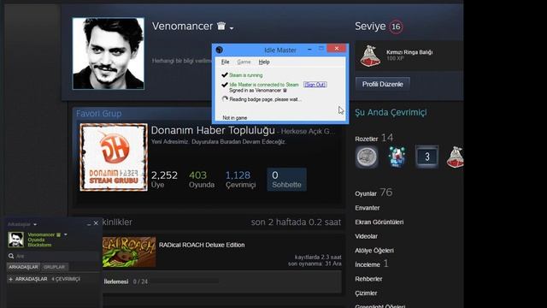The image size is (547, 308).
Task: Close the Idle Master window
Action: 336,49
